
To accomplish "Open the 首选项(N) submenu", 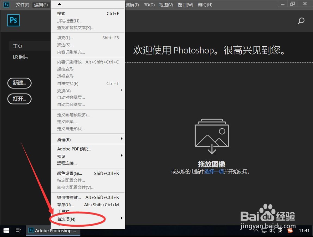I will [x=88, y=219].
